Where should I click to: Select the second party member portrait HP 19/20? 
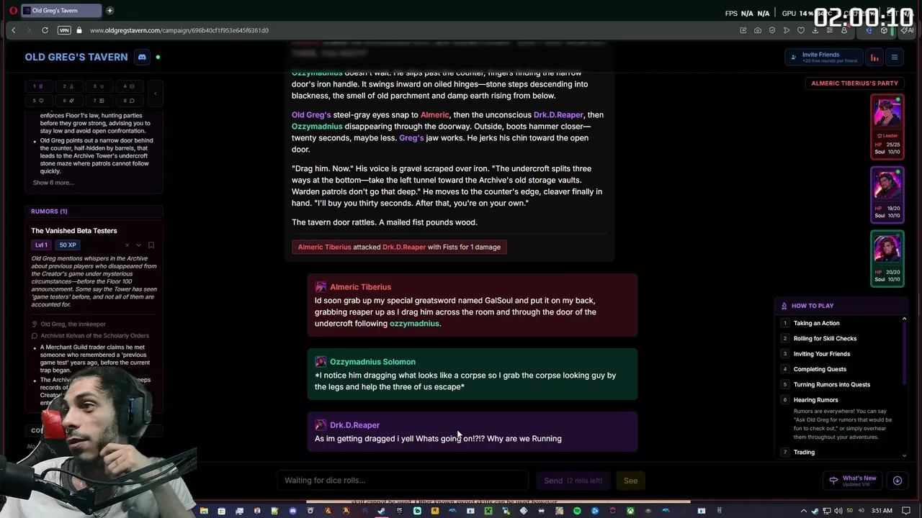(887, 194)
